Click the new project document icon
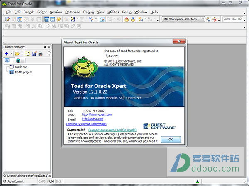The width and height of the screenshot is (249, 186). (28, 53)
